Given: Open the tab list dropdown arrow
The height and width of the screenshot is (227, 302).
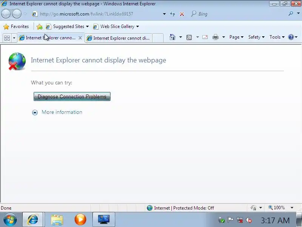Looking at the screenshot, I should [x=14, y=38].
